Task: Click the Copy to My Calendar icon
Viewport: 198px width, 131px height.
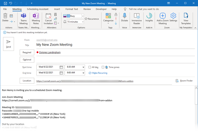Action: coord(11,16)
